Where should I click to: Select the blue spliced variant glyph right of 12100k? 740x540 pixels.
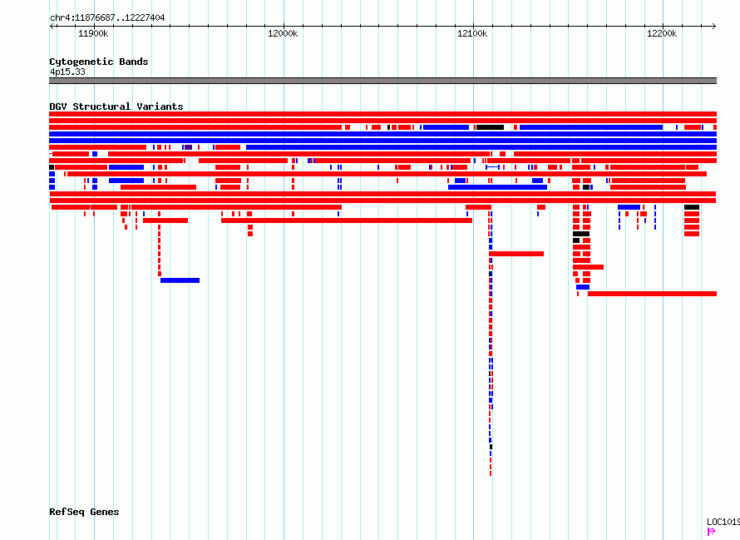(493, 167)
